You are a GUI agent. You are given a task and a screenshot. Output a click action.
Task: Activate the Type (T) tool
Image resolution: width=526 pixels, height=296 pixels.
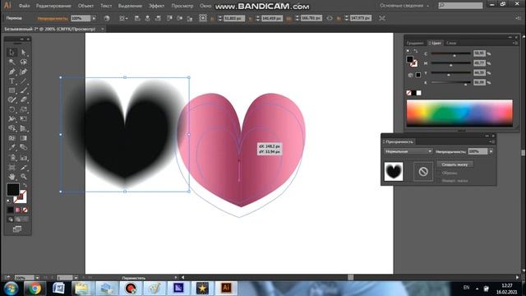(12, 81)
